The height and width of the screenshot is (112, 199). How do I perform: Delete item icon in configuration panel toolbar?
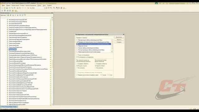[15, 15]
